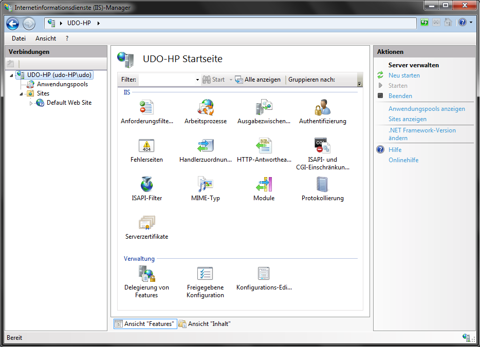The image size is (480, 347).
Task: Collapse the UDO-HP server tree node
Action: pos(11,75)
